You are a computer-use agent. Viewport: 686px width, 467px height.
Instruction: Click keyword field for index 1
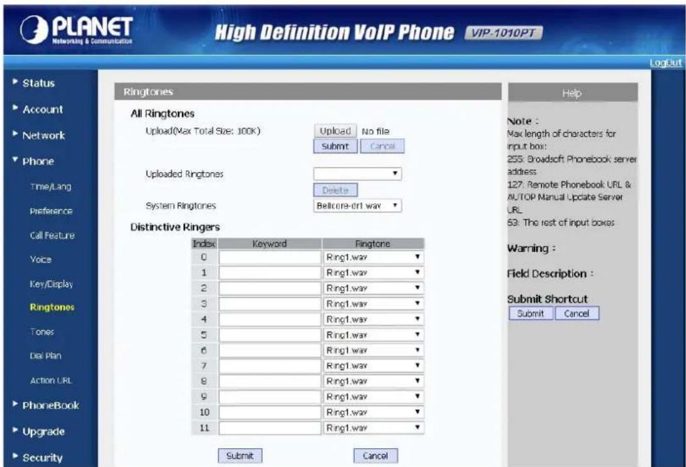pyautogui.click(x=270, y=273)
